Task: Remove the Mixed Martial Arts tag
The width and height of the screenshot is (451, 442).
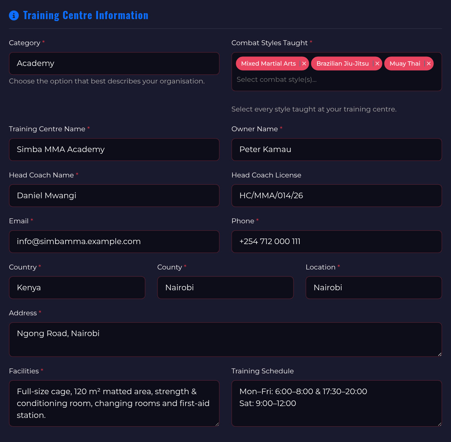Action: pos(304,64)
